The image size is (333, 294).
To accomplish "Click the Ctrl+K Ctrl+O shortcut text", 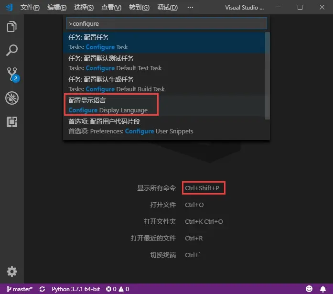I will pyautogui.click(x=204, y=221).
